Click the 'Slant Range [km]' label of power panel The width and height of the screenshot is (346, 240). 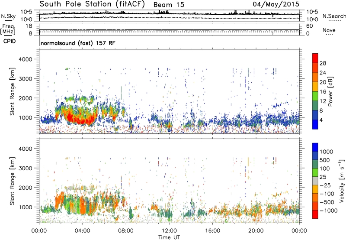click(12, 91)
